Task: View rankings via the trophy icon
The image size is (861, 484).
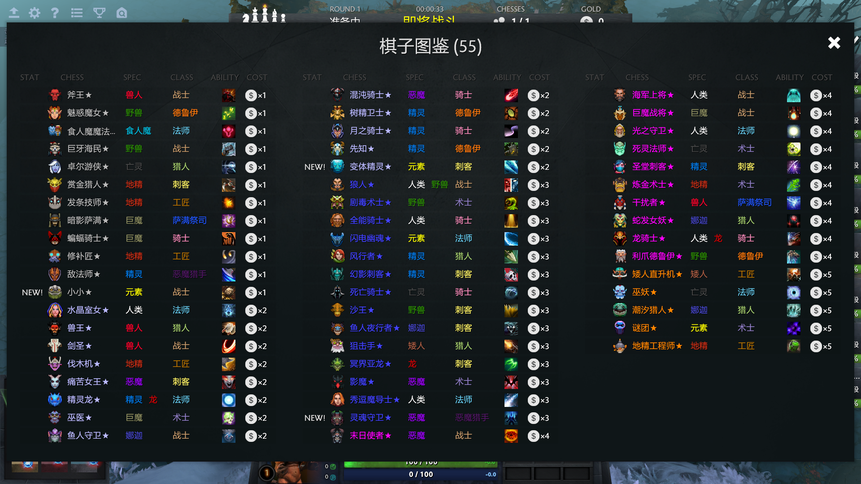Action: coord(99,13)
